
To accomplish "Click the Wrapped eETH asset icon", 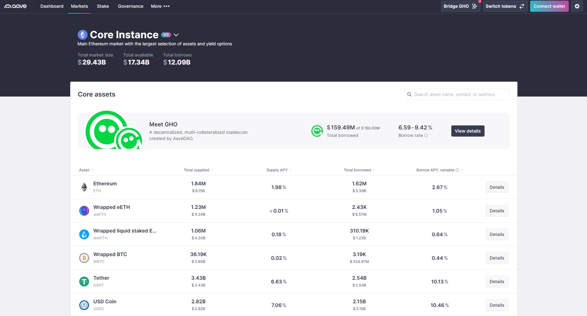I will pyautogui.click(x=84, y=211).
